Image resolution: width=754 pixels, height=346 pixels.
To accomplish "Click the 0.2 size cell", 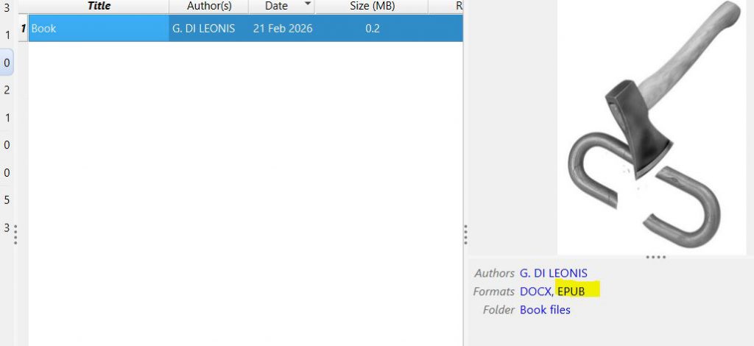I will 373,29.
